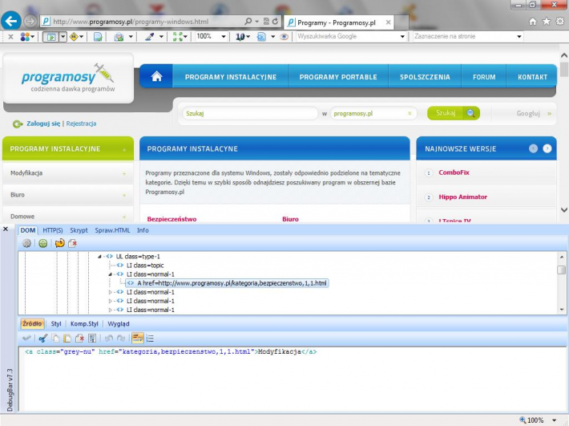Open the Wygląd sub-tab
Image resolution: width=569 pixels, height=426 pixels.
coord(119,323)
